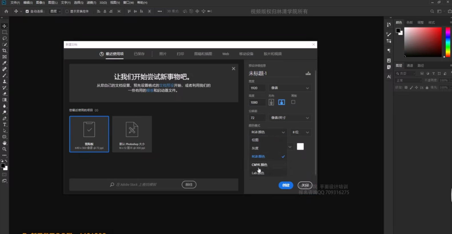Toggle lock transparent pixels icon
Viewport: 452px width, 234px height.
click(406, 88)
